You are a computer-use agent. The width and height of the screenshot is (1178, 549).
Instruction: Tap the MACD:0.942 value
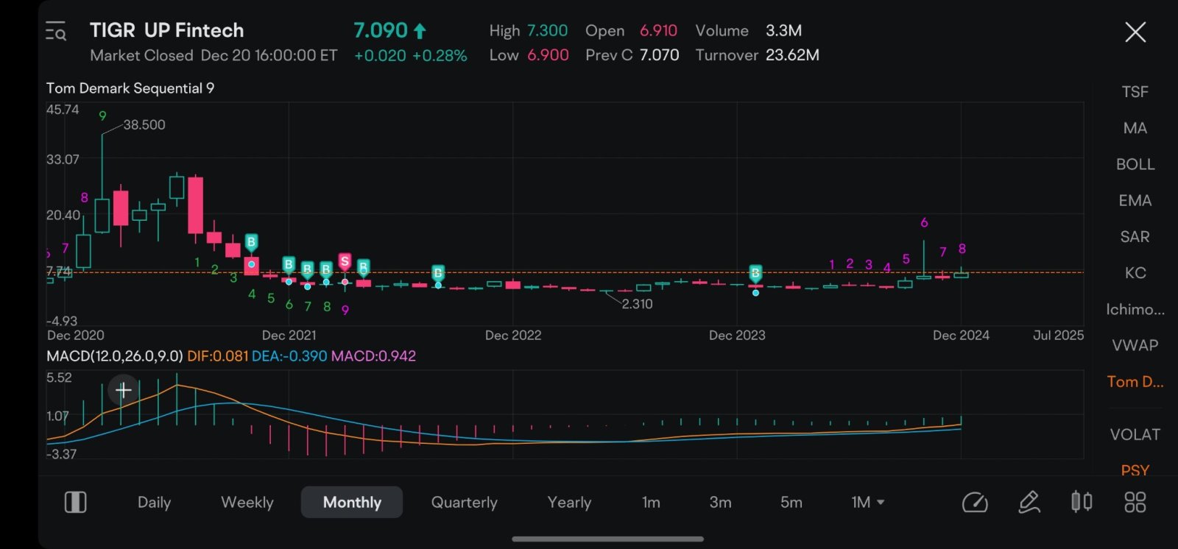(373, 356)
